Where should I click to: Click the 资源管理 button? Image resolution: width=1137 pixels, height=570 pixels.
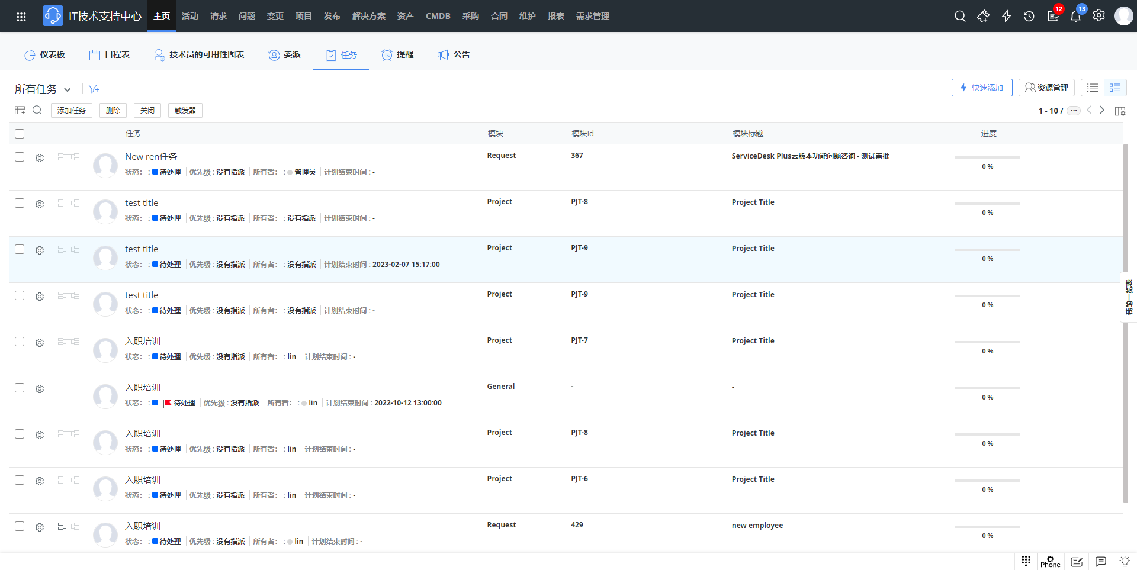tap(1046, 88)
